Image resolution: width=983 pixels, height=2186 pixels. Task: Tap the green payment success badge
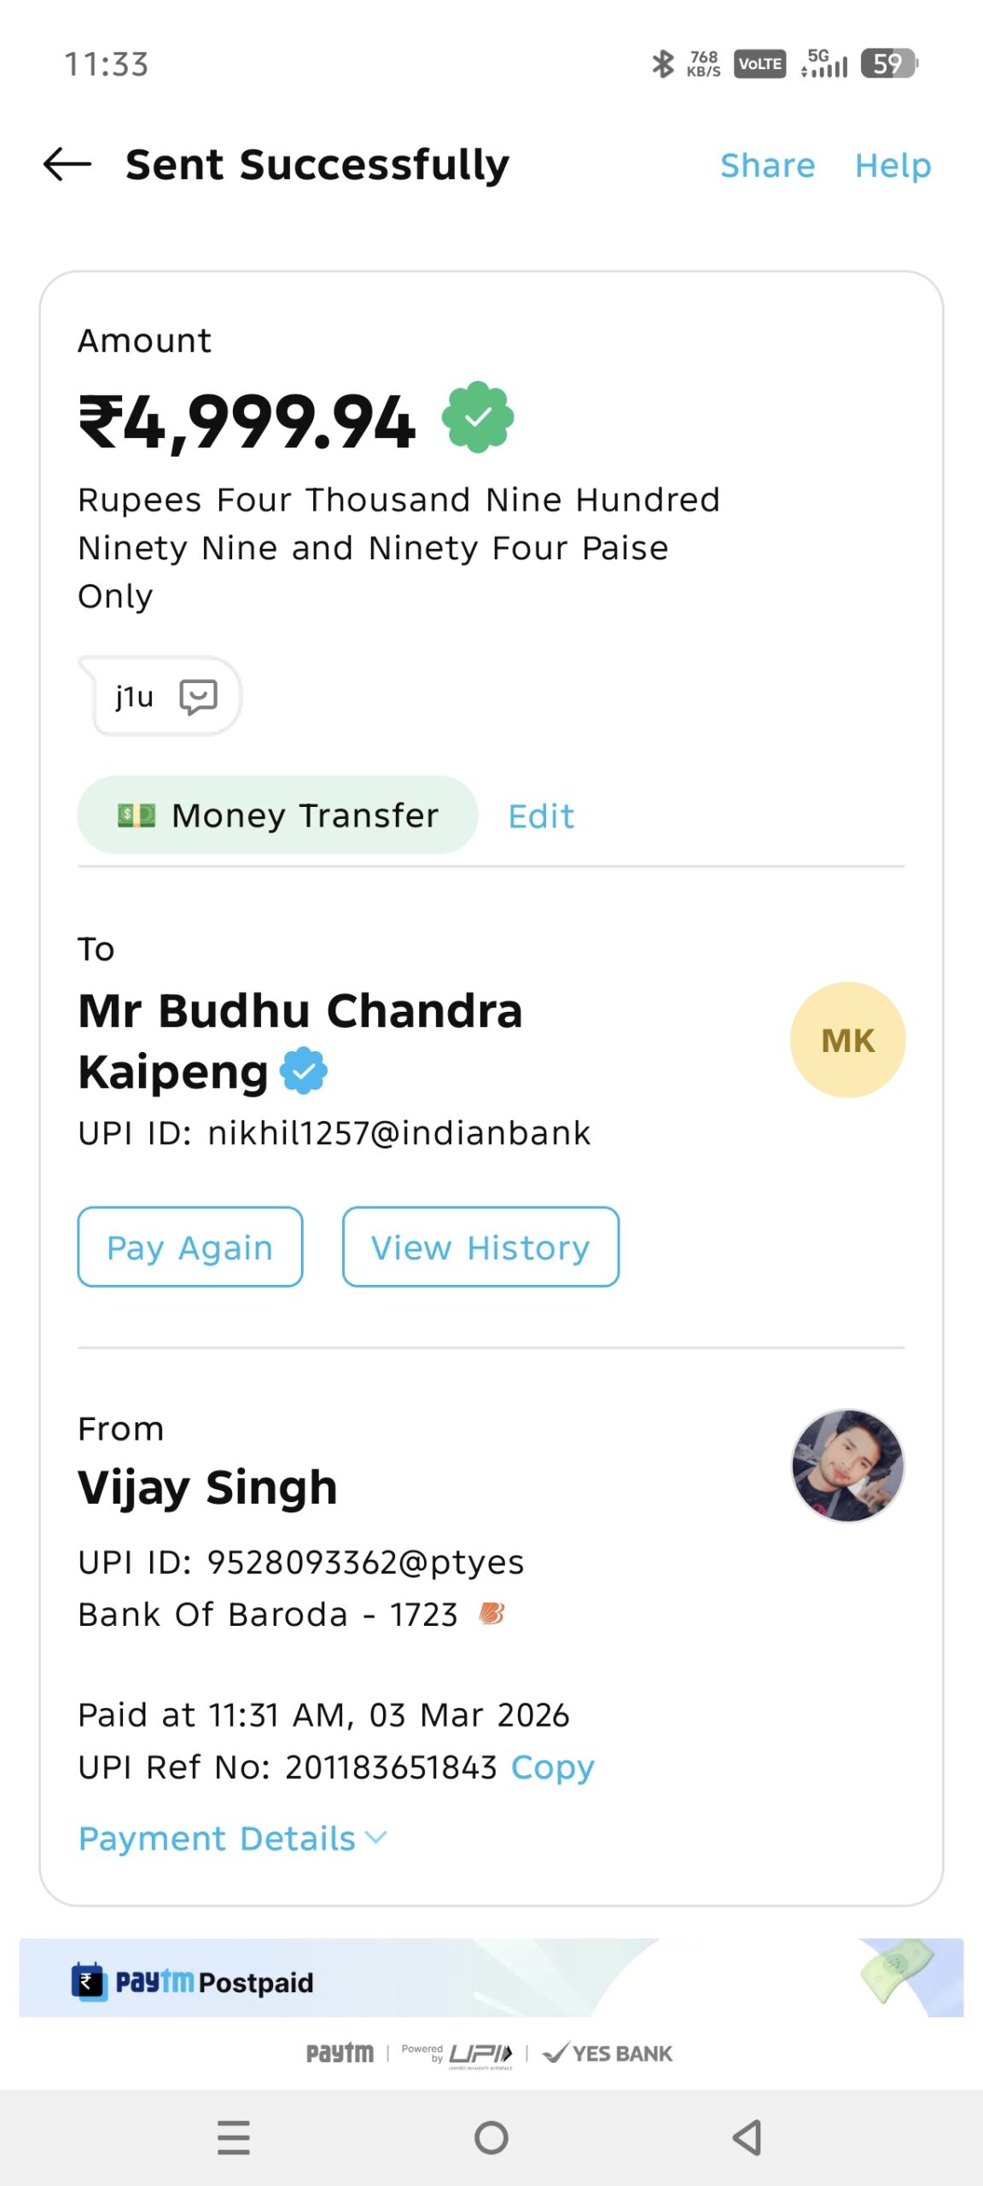(478, 417)
